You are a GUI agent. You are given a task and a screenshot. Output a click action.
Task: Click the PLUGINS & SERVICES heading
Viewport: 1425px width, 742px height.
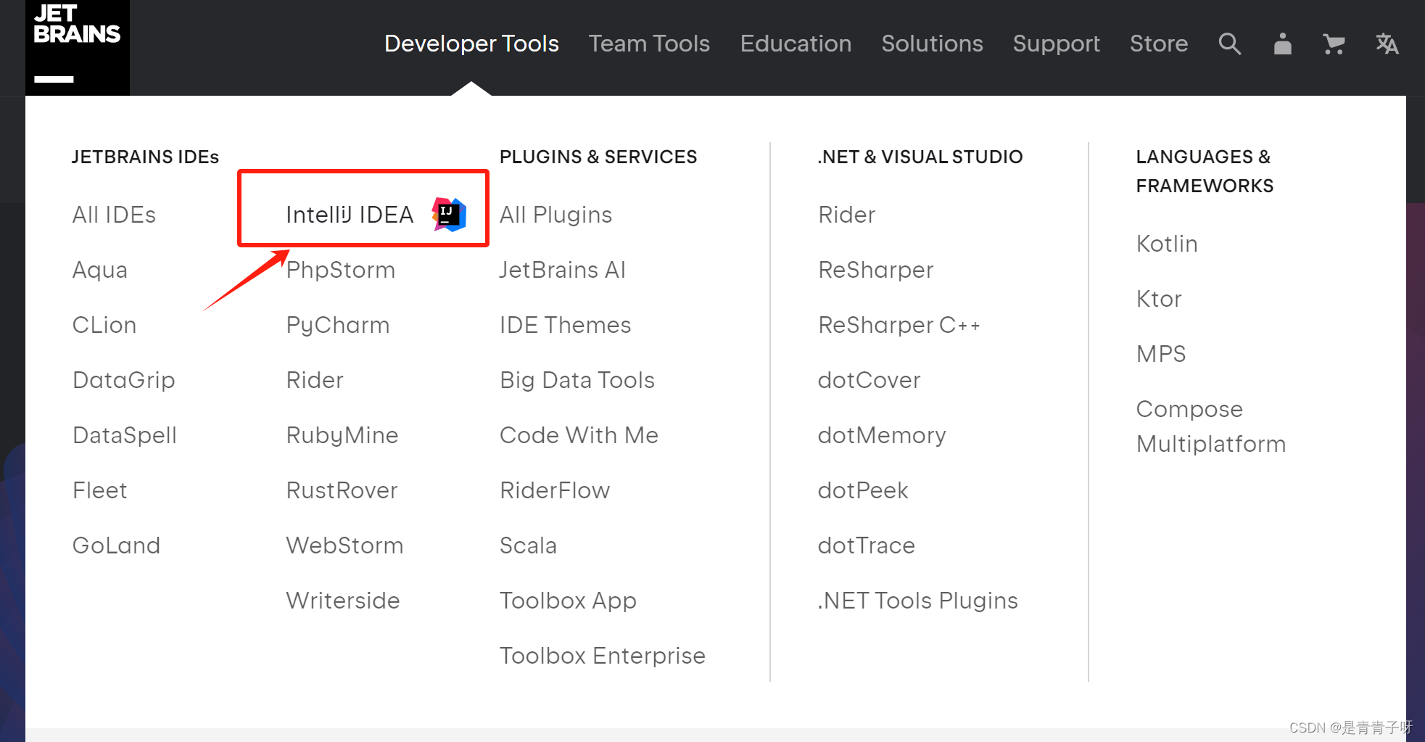pos(598,157)
